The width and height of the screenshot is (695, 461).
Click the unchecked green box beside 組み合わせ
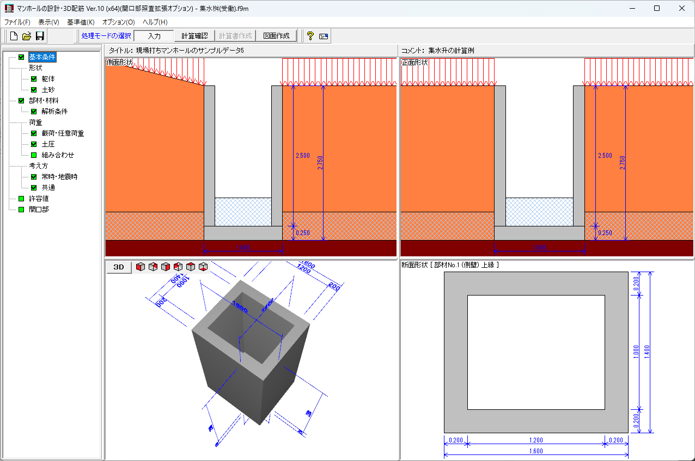[x=34, y=155]
